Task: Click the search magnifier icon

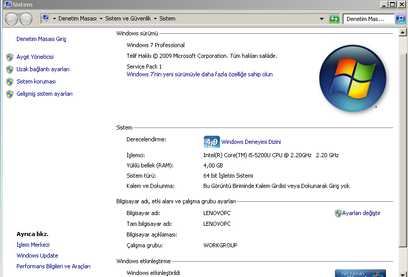Action: [x=401, y=19]
